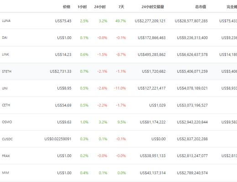Open the CUSDC coin link
This screenshot has width=237, height=182.
[x=7, y=139]
